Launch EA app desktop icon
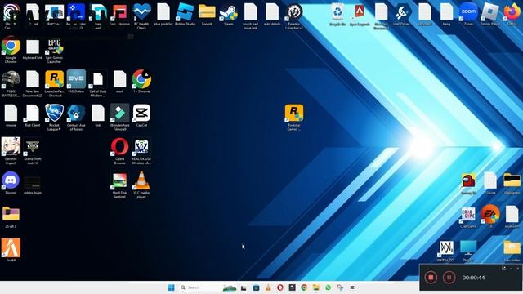Screen dimensions: 523x294 point(490,214)
